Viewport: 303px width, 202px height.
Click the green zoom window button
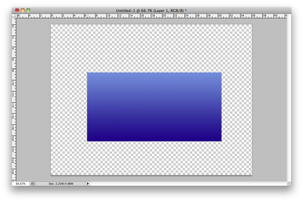click(28, 10)
